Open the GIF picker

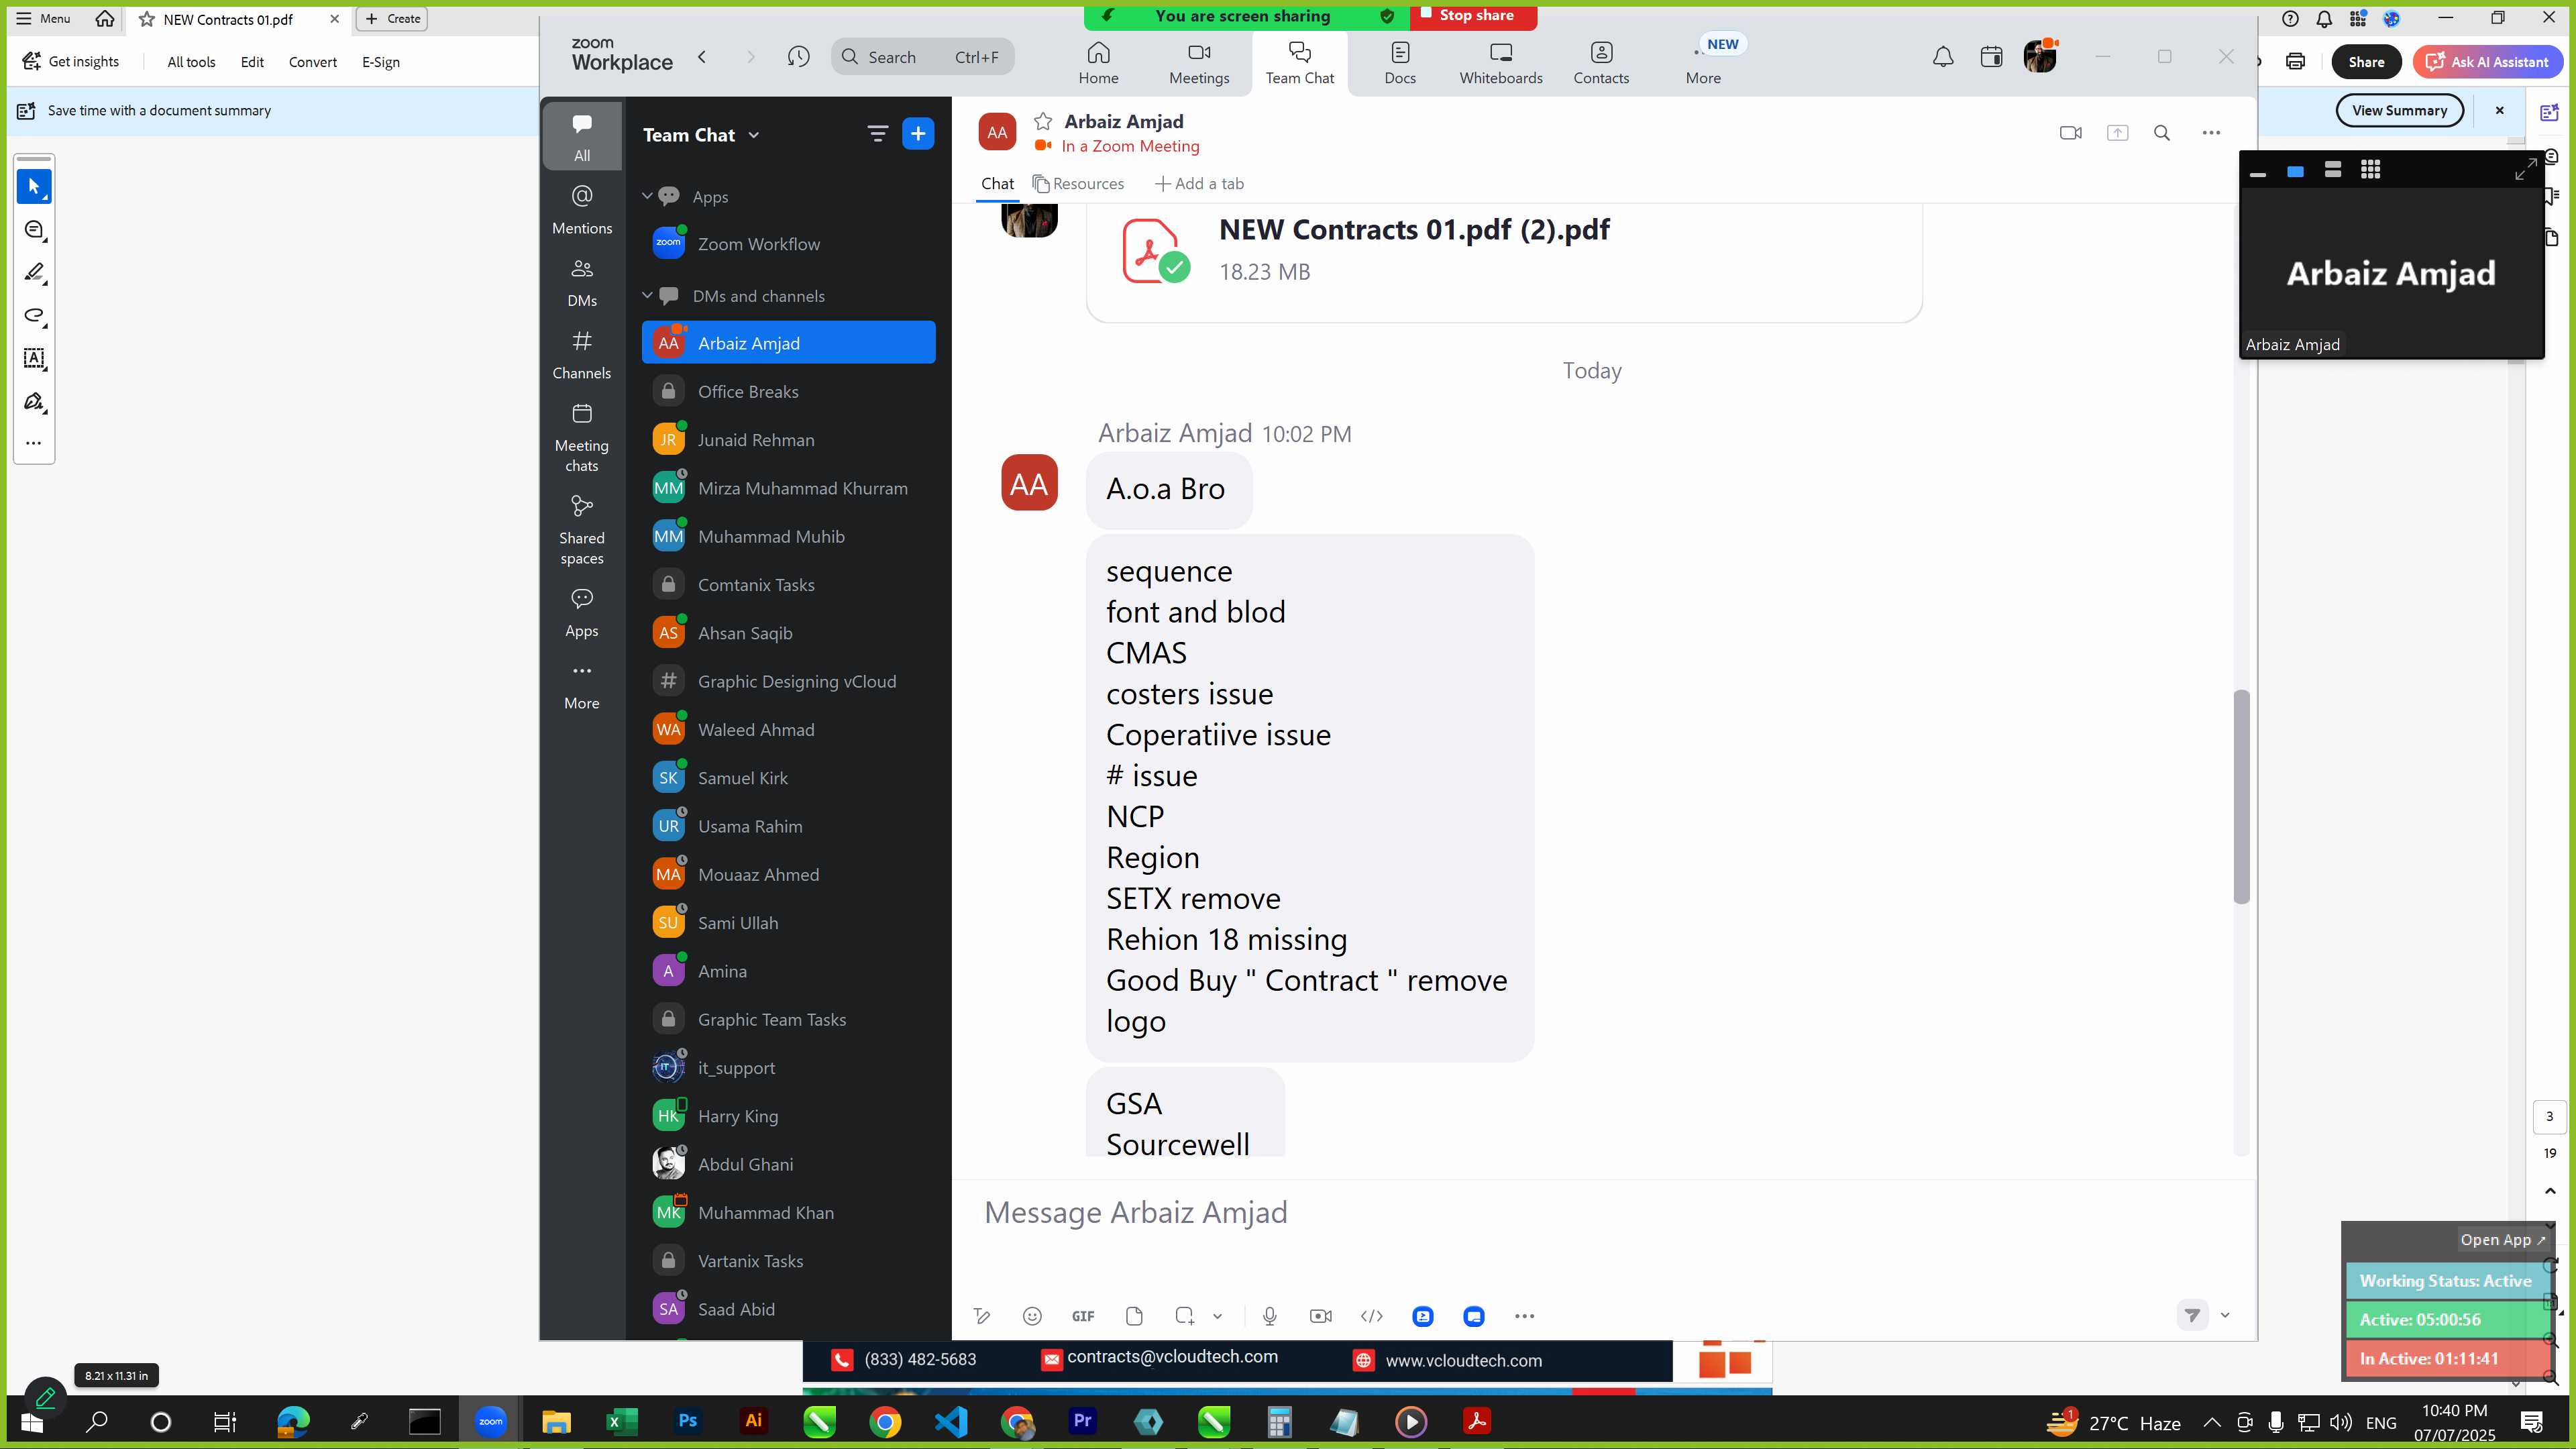1083,1316
